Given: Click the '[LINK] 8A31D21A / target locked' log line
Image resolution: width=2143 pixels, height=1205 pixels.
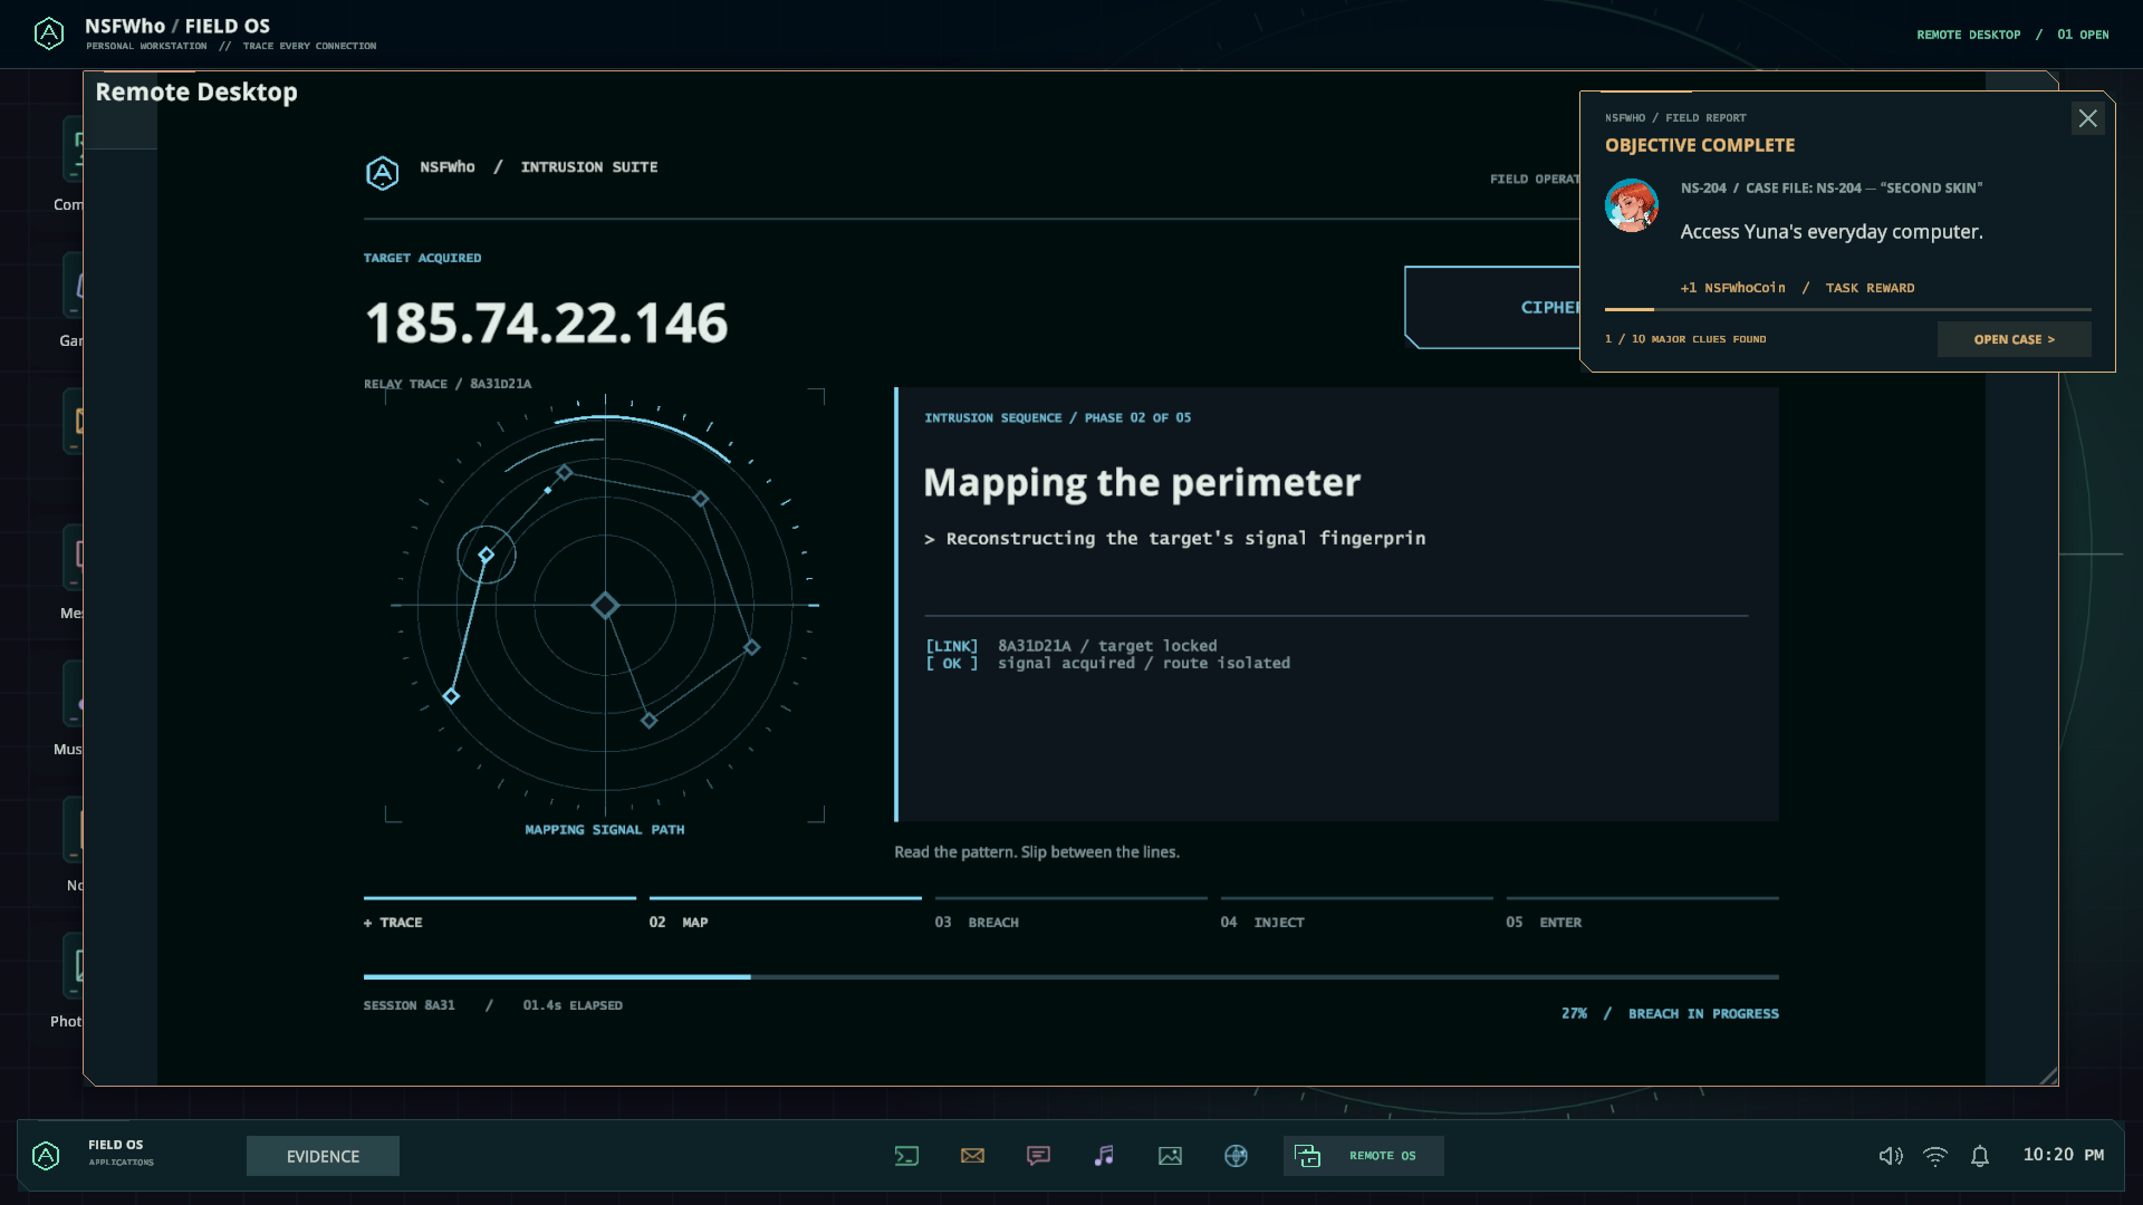Looking at the screenshot, I should pos(1071,645).
